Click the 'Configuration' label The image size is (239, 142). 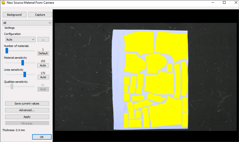[12, 34]
